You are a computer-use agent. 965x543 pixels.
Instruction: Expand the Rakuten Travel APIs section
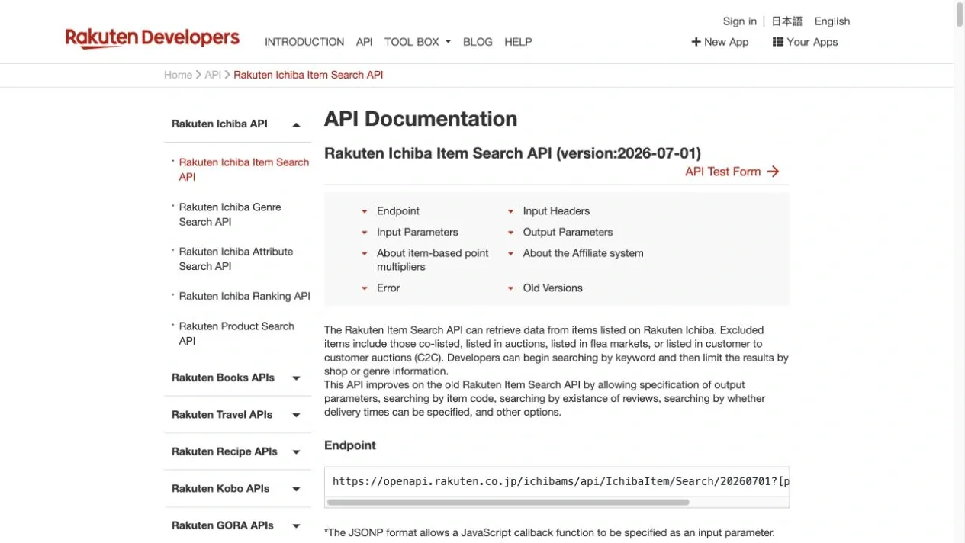point(296,416)
